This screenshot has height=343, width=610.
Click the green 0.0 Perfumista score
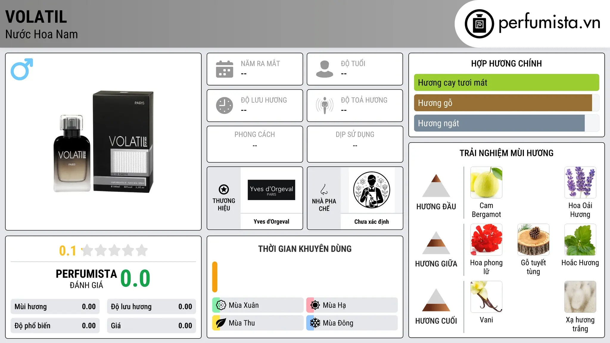135,278
